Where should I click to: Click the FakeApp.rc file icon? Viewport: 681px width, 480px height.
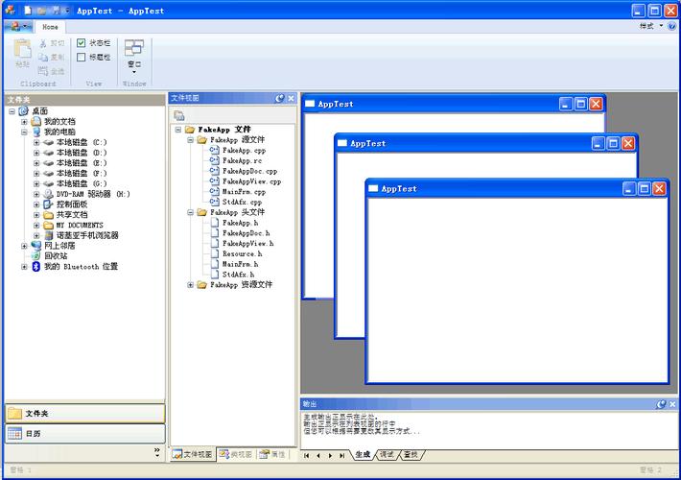pos(214,160)
